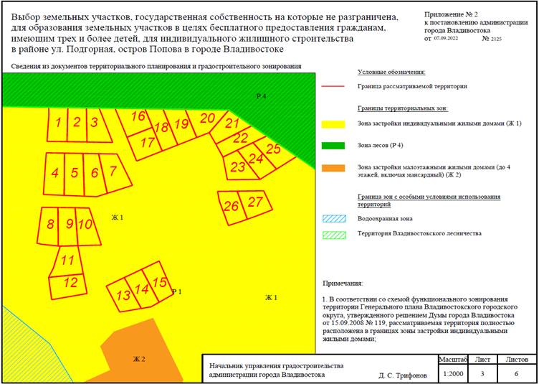Click the decree number № 2125
This screenshot has width=539, height=384.
492,39
